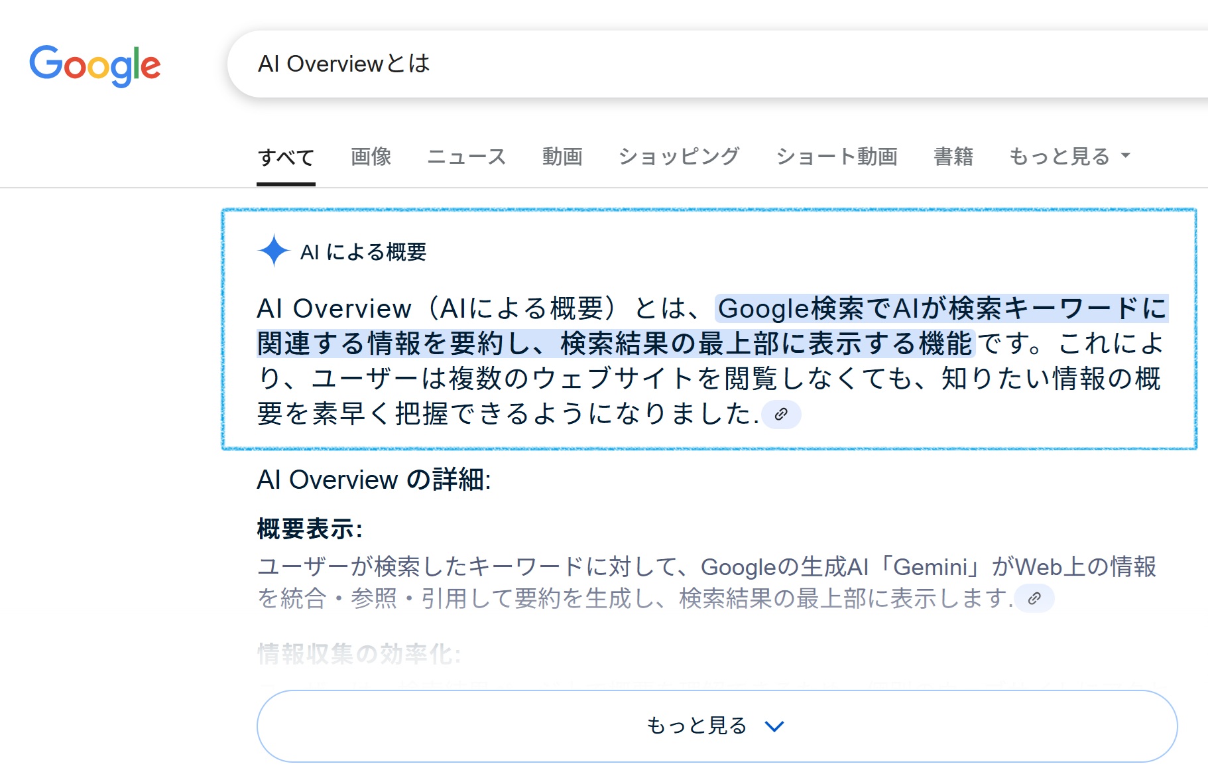1208x776 pixels.
Task: Click the AI Overview の詳細: heading
Action: [374, 480]
